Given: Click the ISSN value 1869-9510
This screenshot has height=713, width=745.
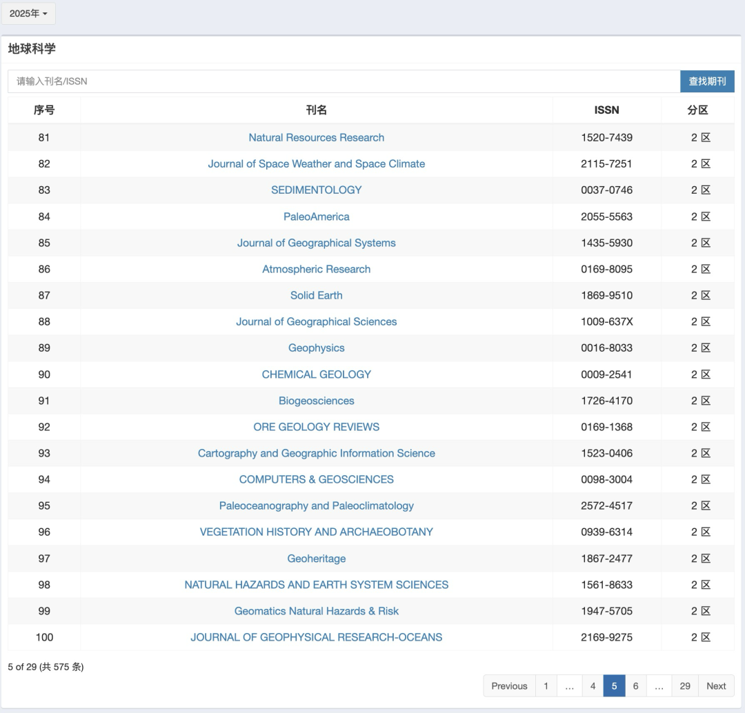Looking at the screenshot, I should [x=607, y=295].
